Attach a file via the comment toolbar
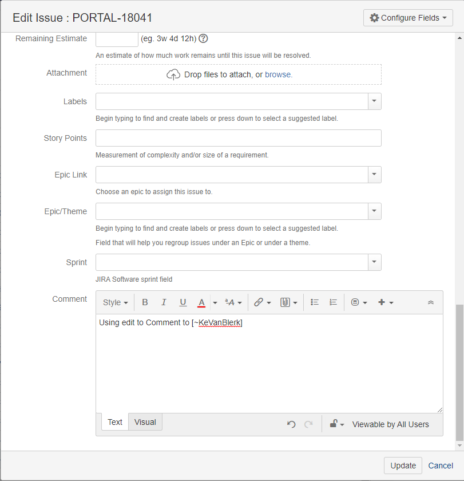The width and height of the screenshot is (464, 481). (286, 302)
